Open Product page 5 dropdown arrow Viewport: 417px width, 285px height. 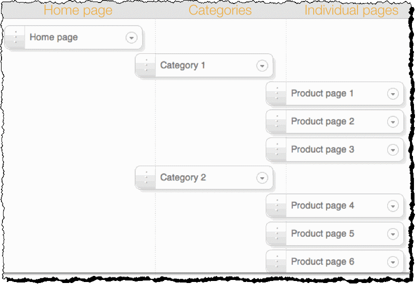click(x=393, y=234)
